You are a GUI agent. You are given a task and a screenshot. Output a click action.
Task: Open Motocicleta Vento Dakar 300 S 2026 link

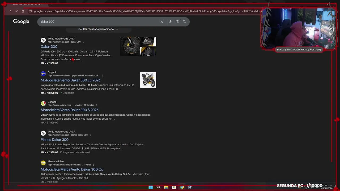tap(69, 110)
